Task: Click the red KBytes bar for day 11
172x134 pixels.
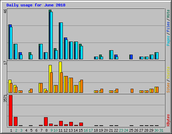Action: tap(61, 123)
